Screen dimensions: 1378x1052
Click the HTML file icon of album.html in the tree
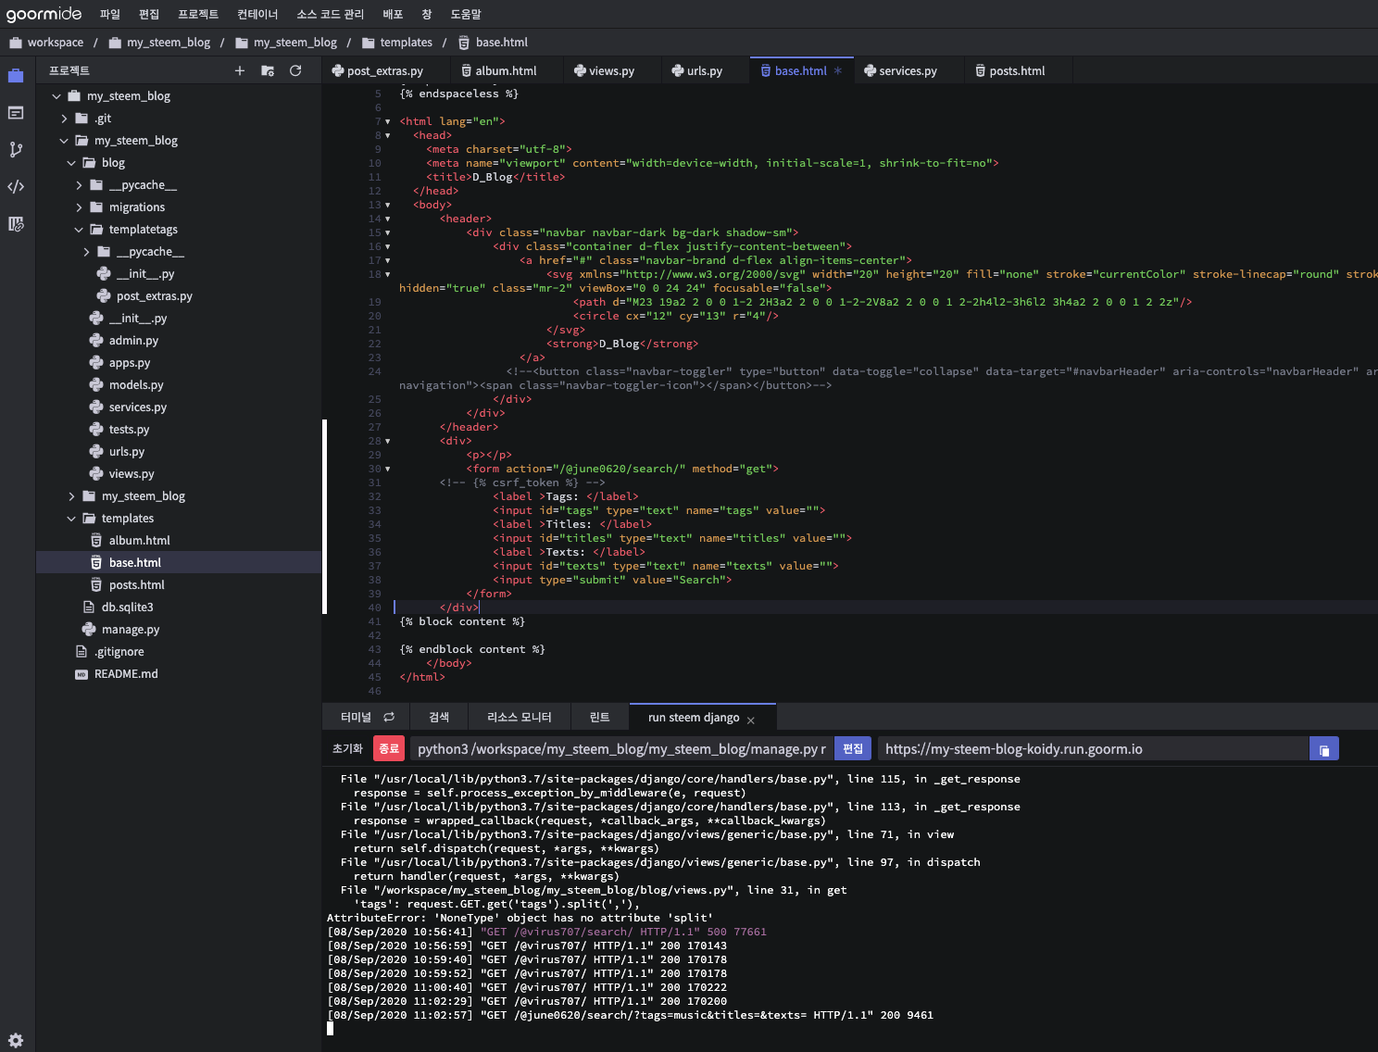click(x=96, y=540)
